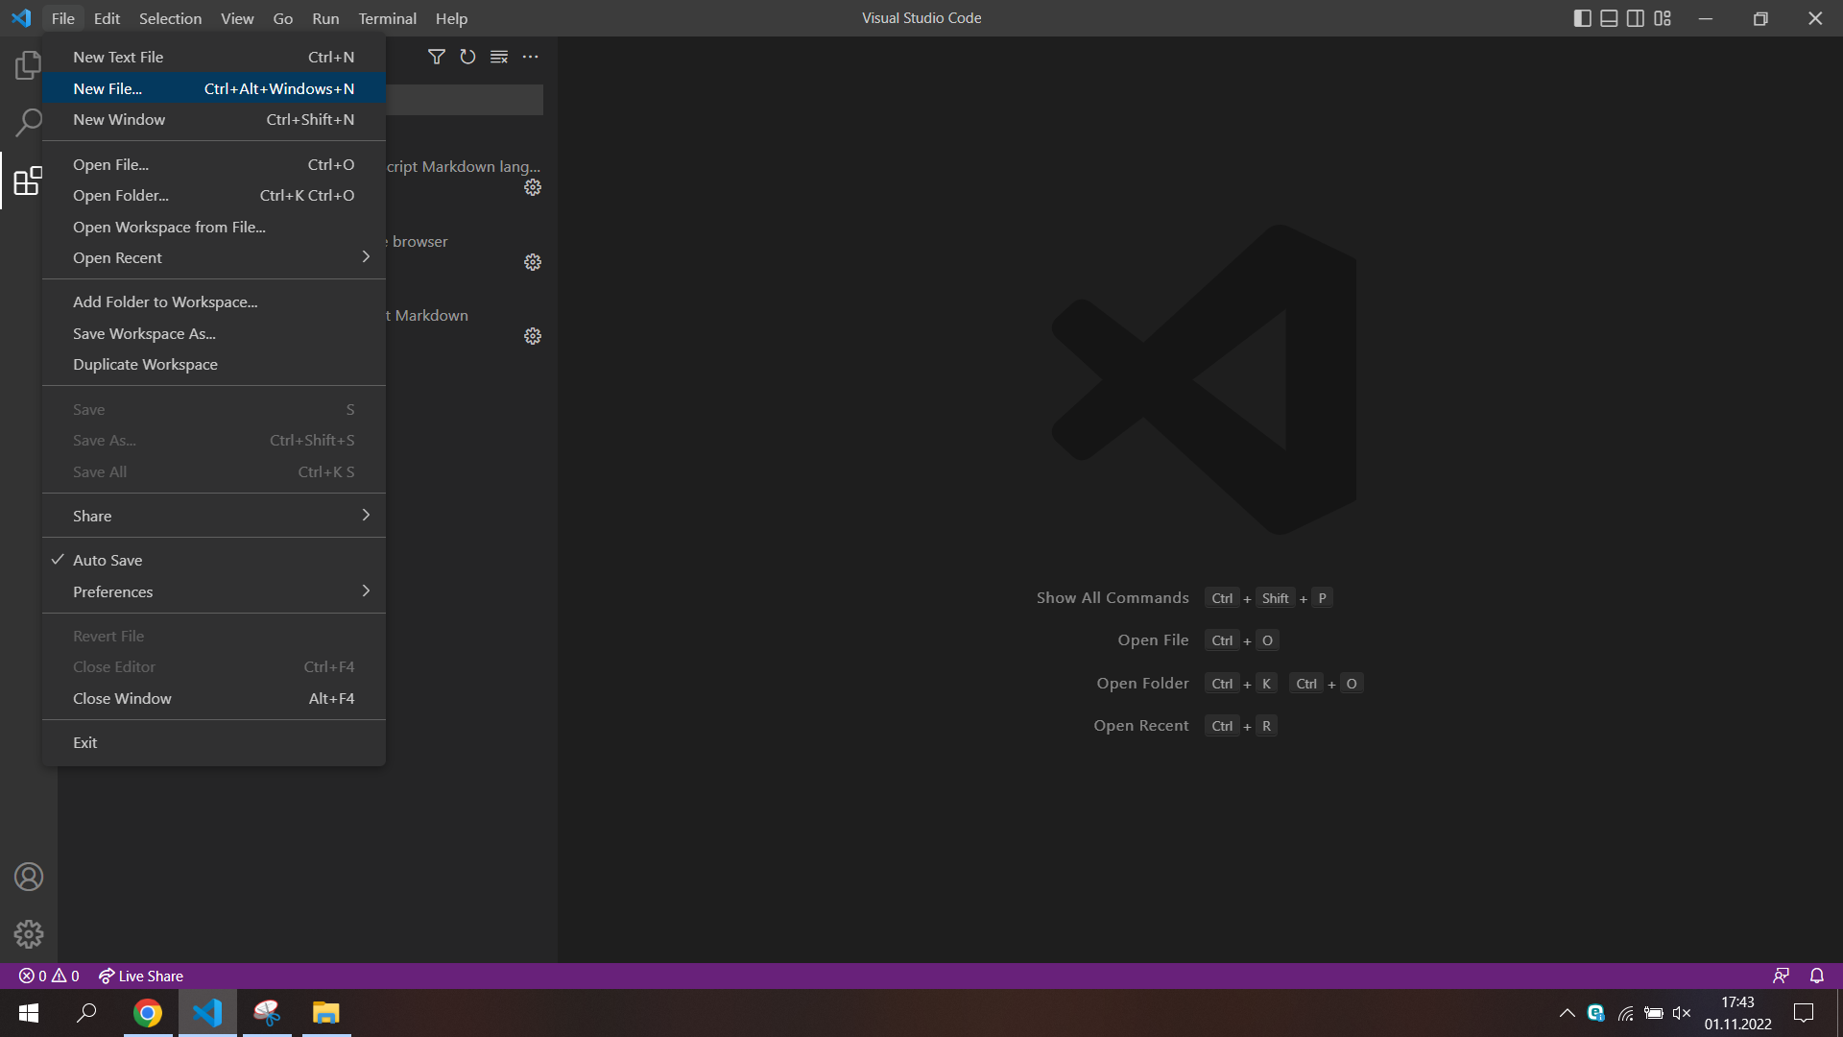
Task: Click the filter icon in panel toolbar
Action: [x=436, y=56]
